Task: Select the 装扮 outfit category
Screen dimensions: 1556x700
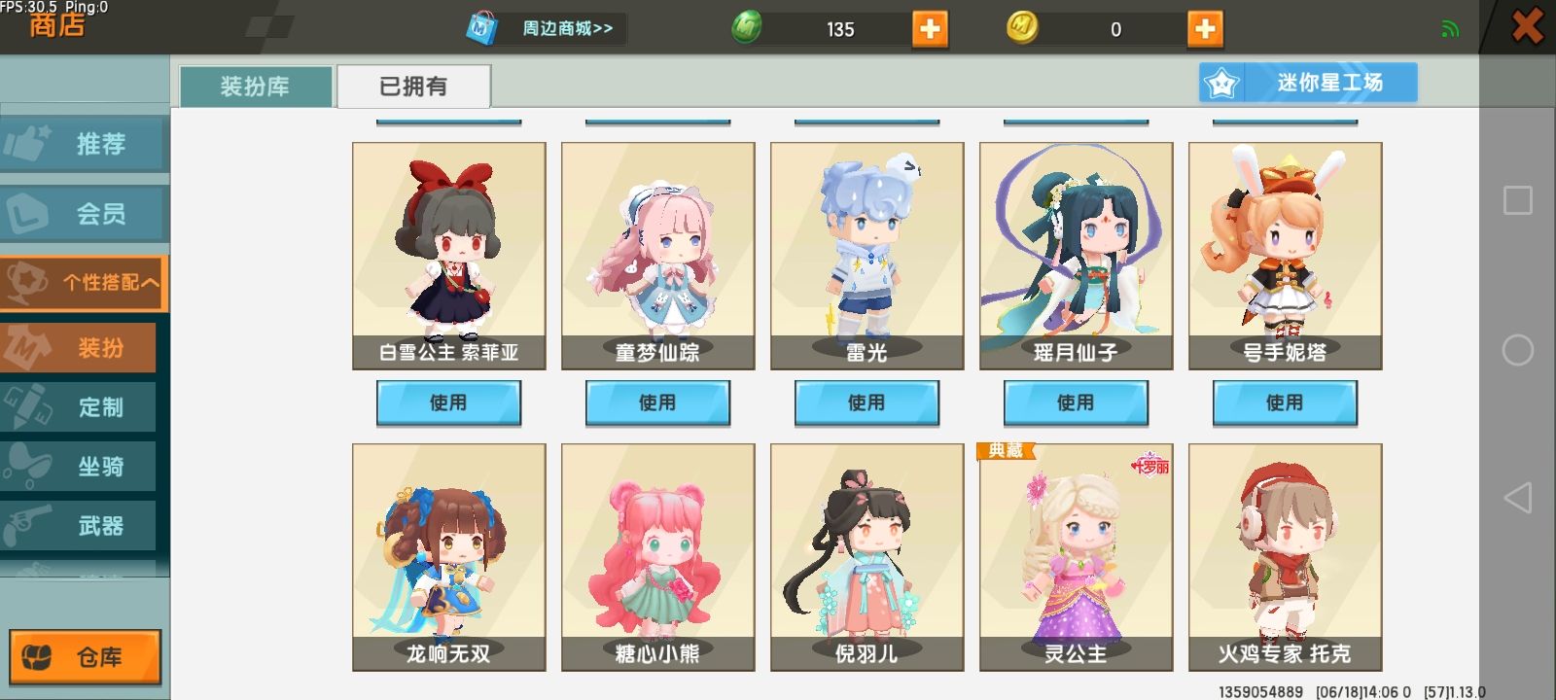Action: click(x=78, y=347)
